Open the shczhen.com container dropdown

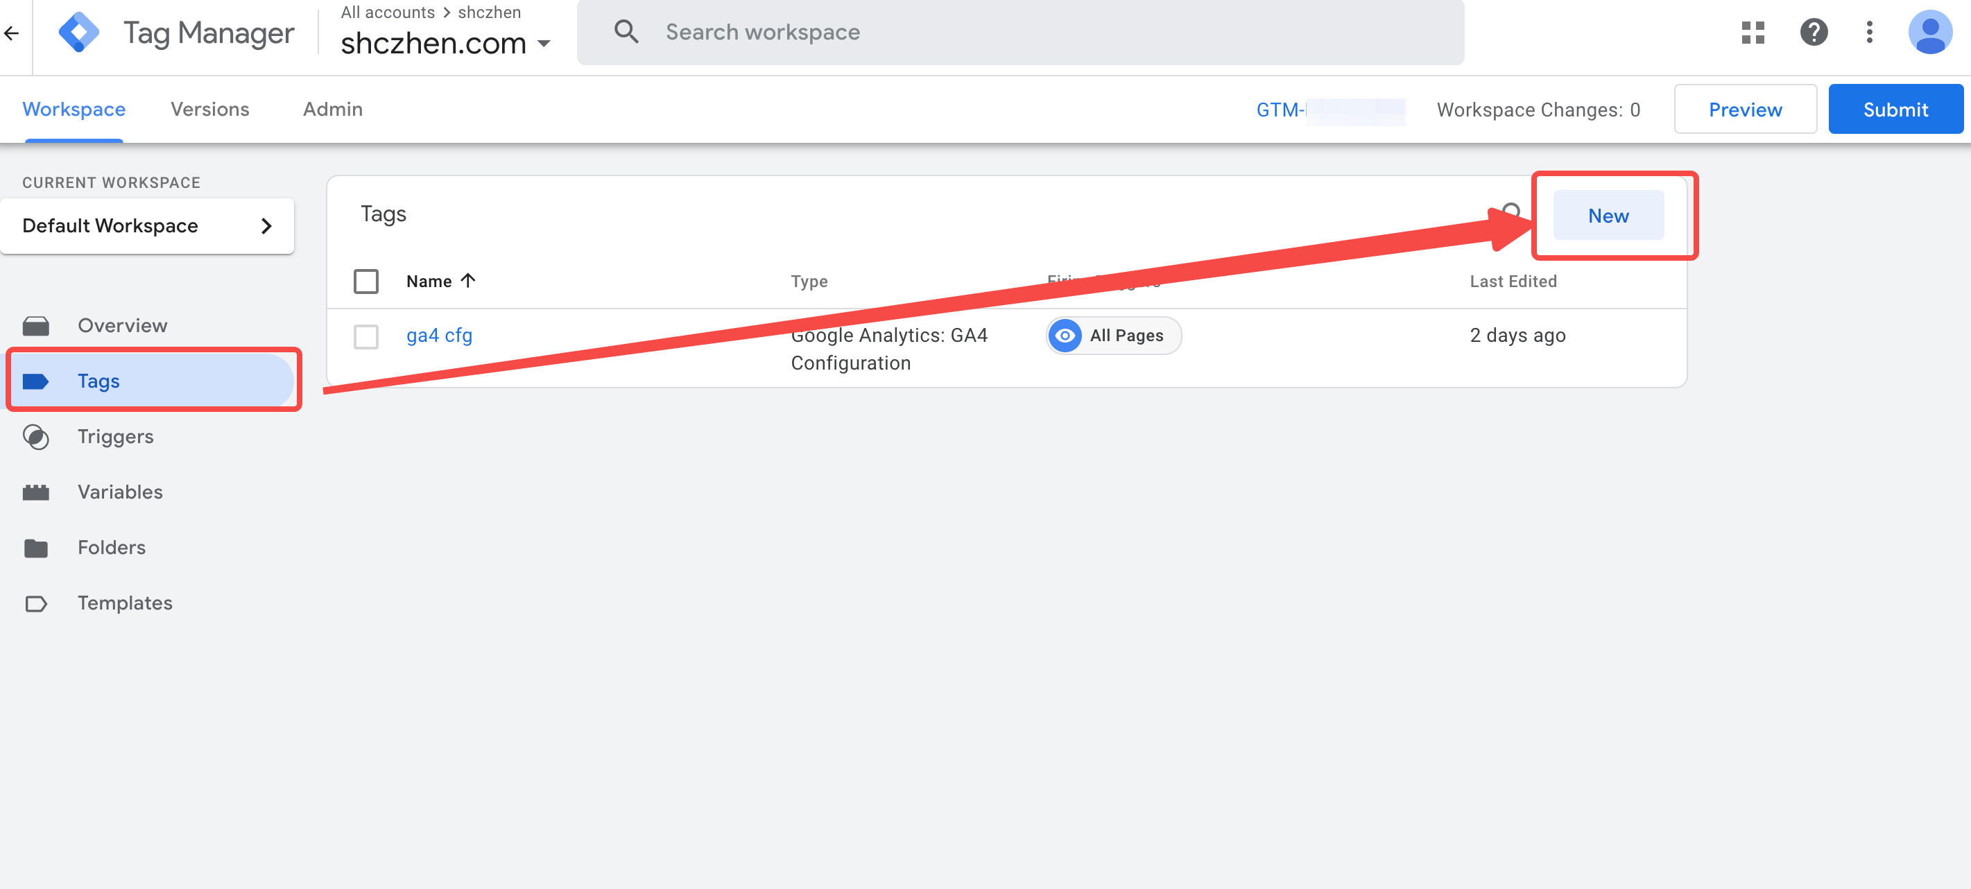(x=544, y=44)
